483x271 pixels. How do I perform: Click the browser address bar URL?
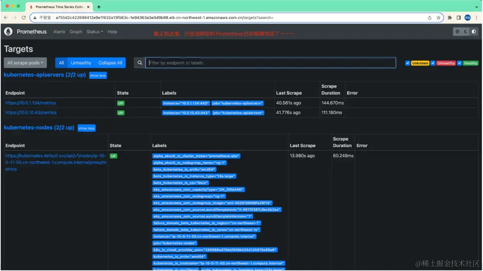pos(164,18)
